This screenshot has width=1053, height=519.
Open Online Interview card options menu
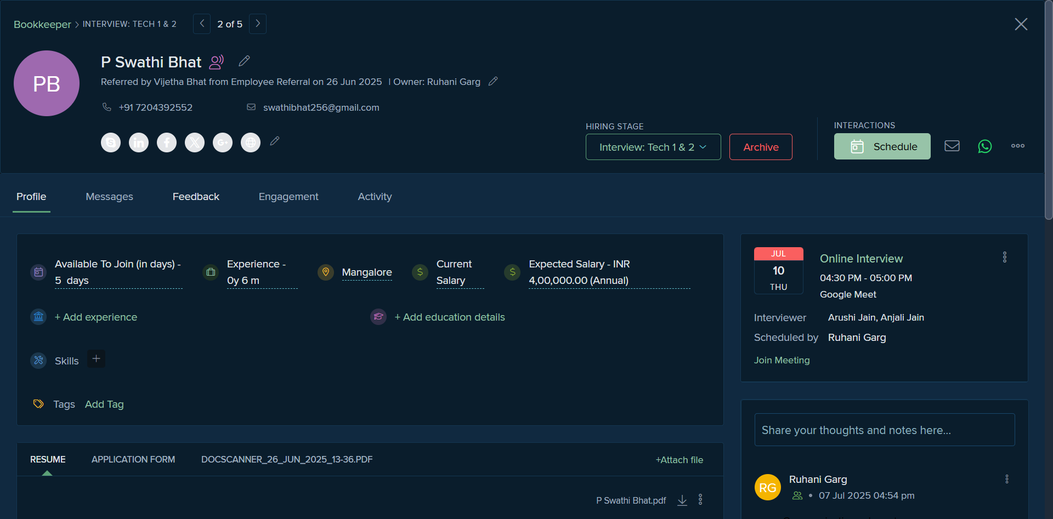(x=1005, y=257)
